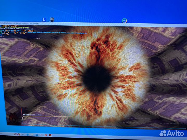Open Task View on the taskbar
The height and width of the screenshot is (140, 187).
[x=23, y=134]
